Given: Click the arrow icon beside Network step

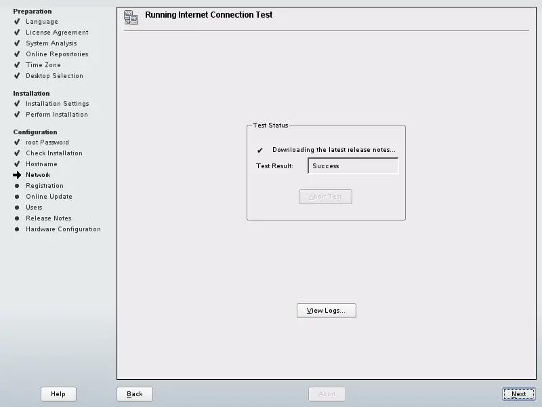Looking at the screenshot, I should coord(17,175).
